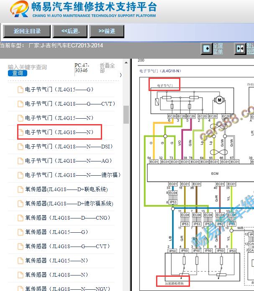The width and height of the screenshot is (254, 291).
Task: Open 电子节气门 (JL4G18——N——DSI) entry
Action: click(69, 147)
